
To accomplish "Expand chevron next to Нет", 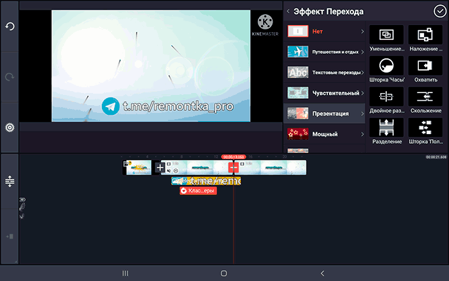I will tap(362, 31).
